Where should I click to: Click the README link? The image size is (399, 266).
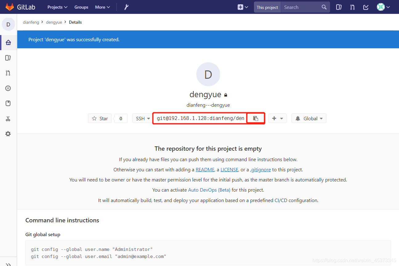[205, 170]
